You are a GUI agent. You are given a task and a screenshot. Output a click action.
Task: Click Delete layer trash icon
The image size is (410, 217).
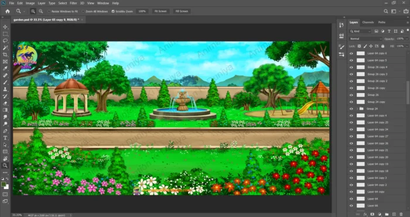click(401, 214)
